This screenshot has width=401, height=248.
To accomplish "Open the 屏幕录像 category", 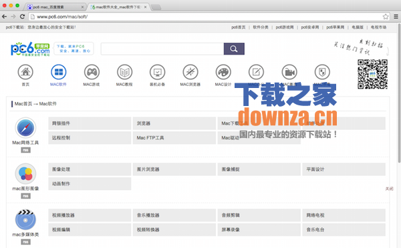I will pos(259,229).
